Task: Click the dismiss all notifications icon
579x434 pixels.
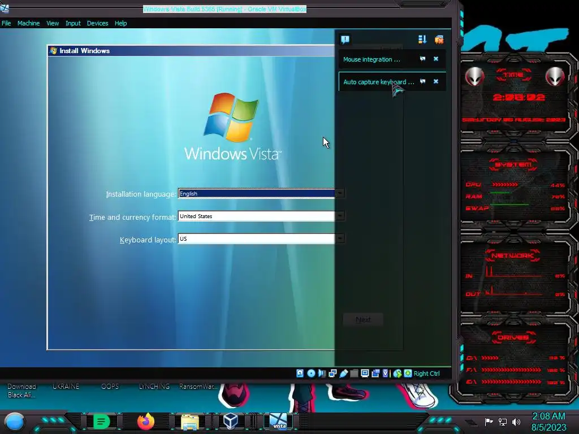Action: pyautogui.click(x=439, y=39)
